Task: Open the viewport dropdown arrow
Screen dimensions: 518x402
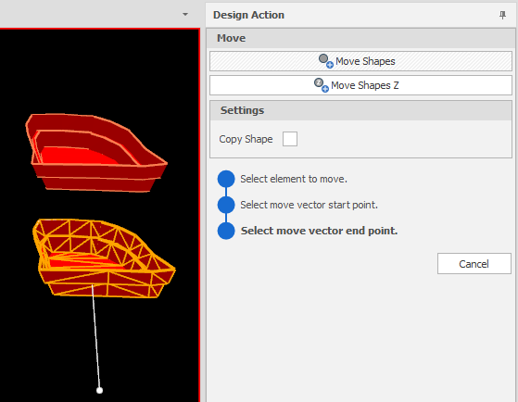Action: coord(185,15)
